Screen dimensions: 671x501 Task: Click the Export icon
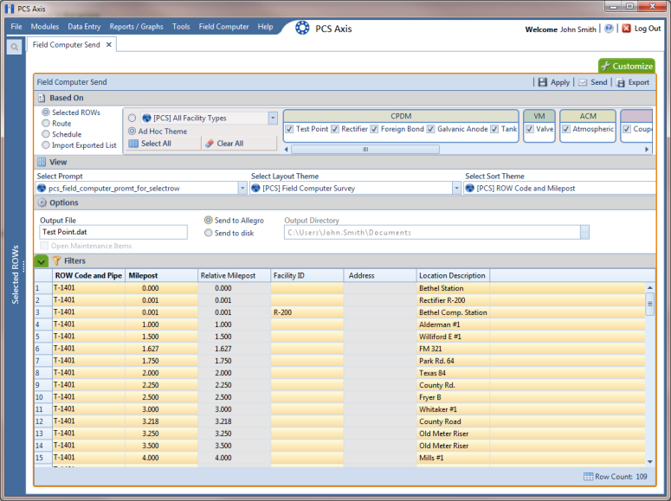click(x=621, y=82)
